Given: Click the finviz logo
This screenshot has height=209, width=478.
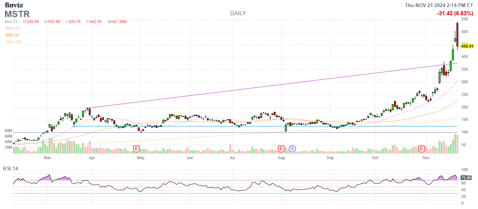Looking at the screenshot, I should click(x=14, y=5).
